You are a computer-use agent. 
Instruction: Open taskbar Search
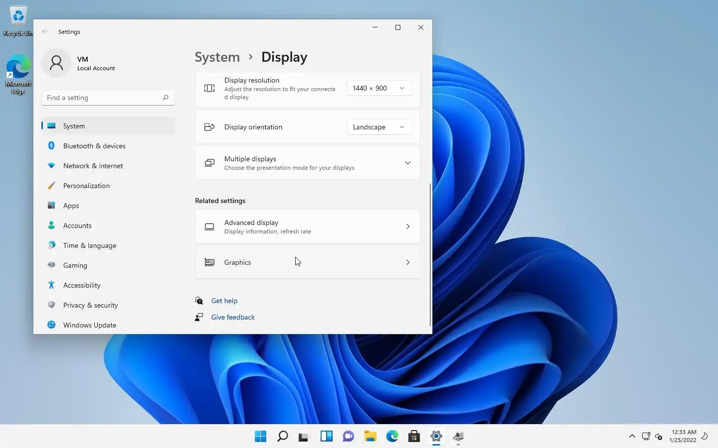pyautogui.click(x=282, y=437)
